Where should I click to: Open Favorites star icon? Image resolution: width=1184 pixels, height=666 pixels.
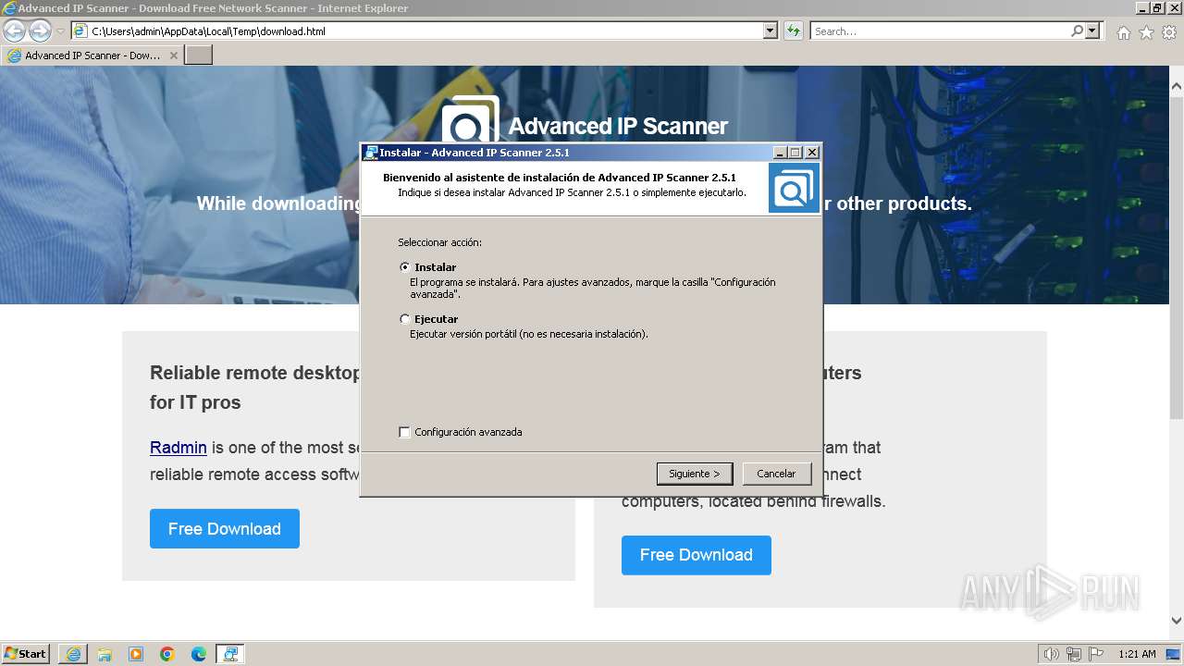coord(1146,32)
